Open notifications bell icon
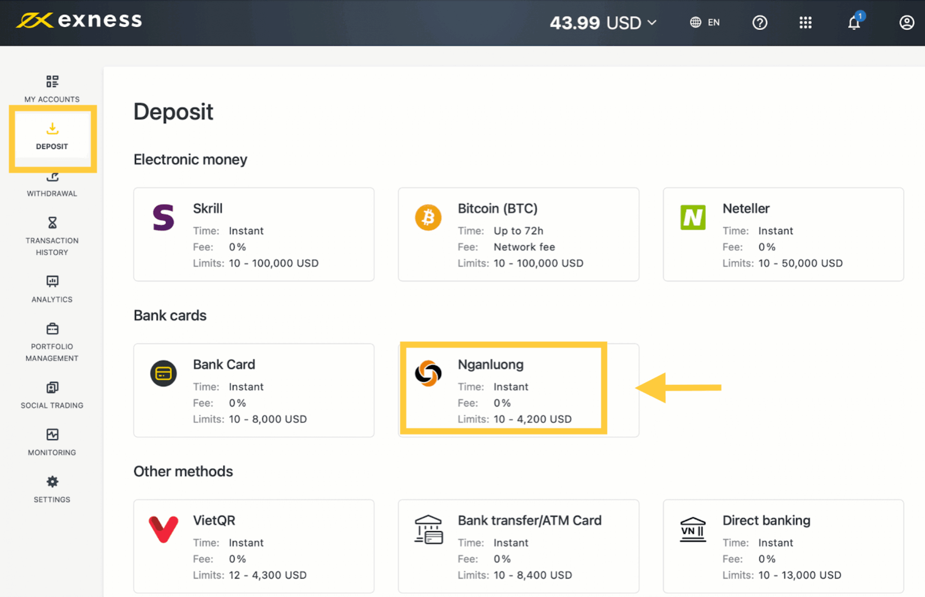 [x=854, y=22]
